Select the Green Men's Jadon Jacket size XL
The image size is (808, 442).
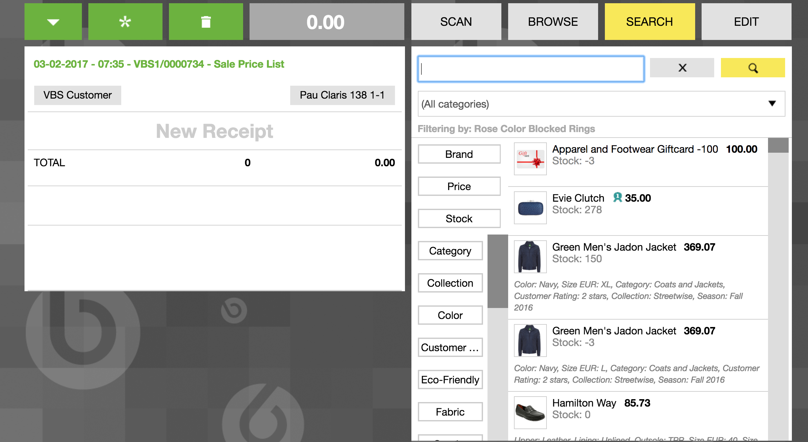click(614, 247)
